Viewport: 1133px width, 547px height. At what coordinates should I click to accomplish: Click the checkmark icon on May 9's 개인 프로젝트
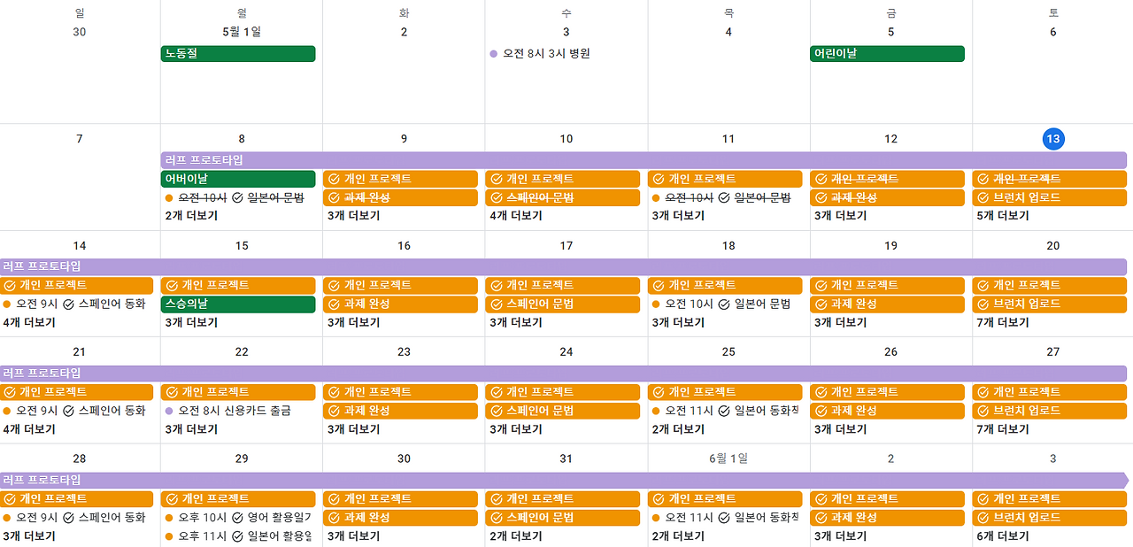tap(333, 178)
